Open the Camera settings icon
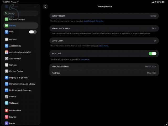168x126 pixels. click(7, 65)
